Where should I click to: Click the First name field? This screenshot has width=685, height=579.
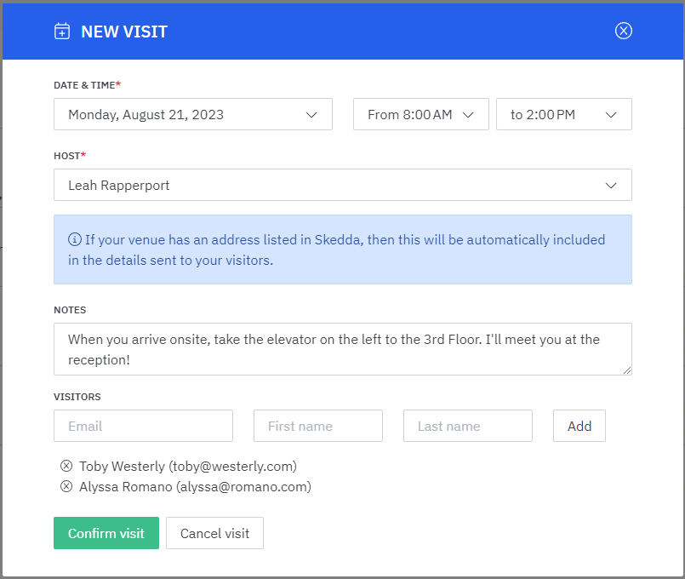(317, 426)
